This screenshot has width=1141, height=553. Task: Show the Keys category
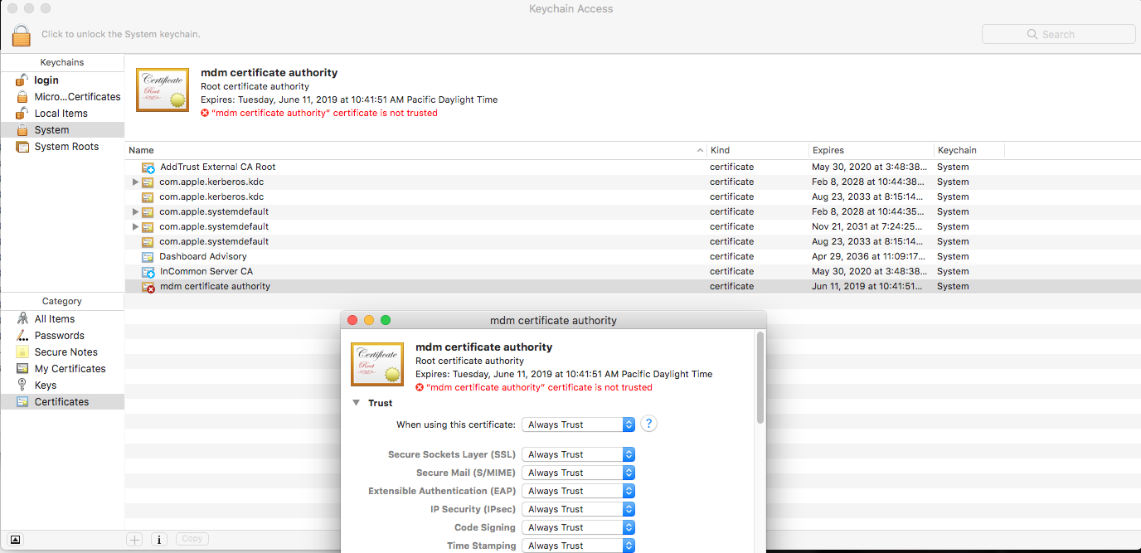pos(46,386)
